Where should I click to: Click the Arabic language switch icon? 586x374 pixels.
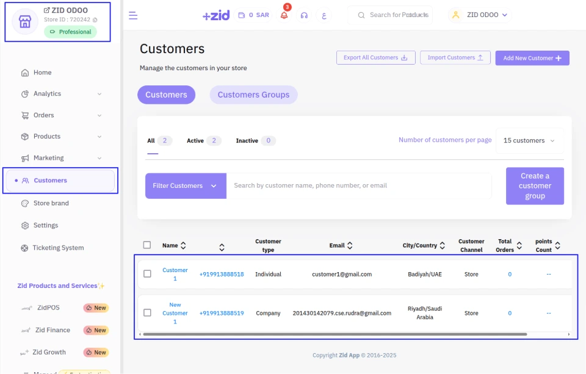tap(324, 15)
